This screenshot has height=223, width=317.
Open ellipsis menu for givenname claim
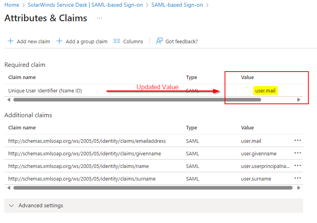(298, 153)
